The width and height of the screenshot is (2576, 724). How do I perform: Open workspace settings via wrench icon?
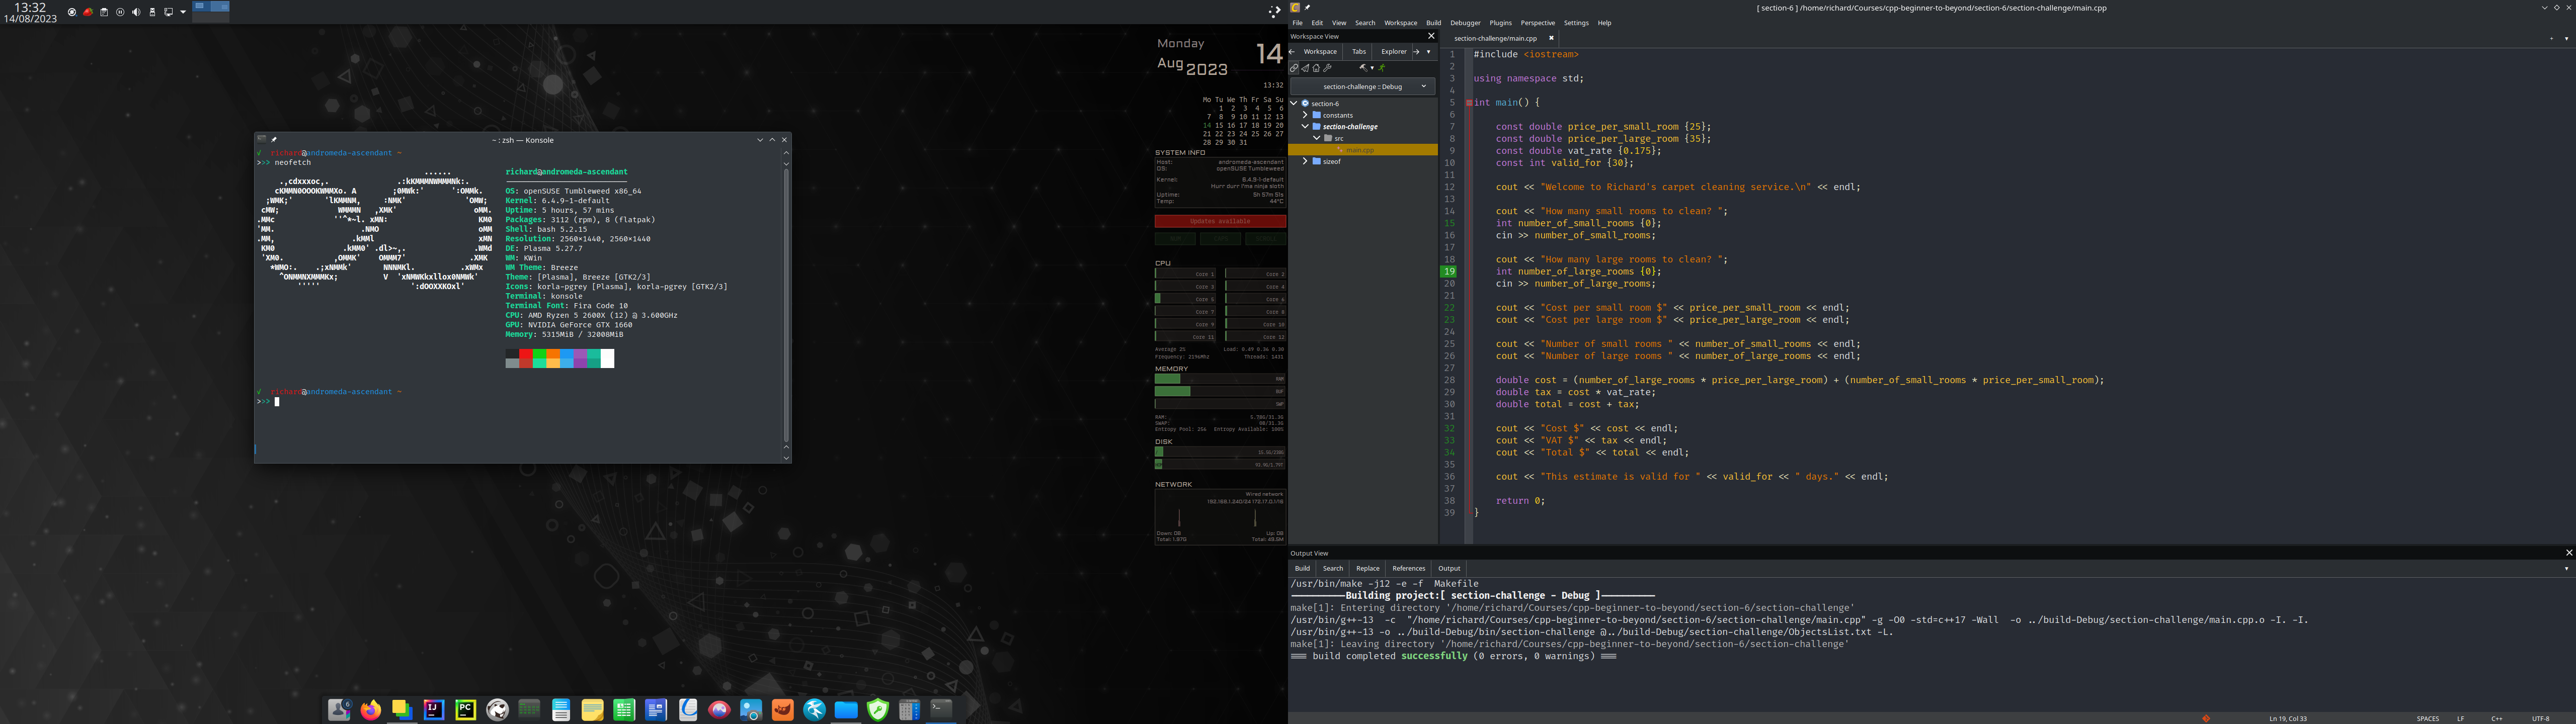pyautogui.click(x=1327, y=68)
